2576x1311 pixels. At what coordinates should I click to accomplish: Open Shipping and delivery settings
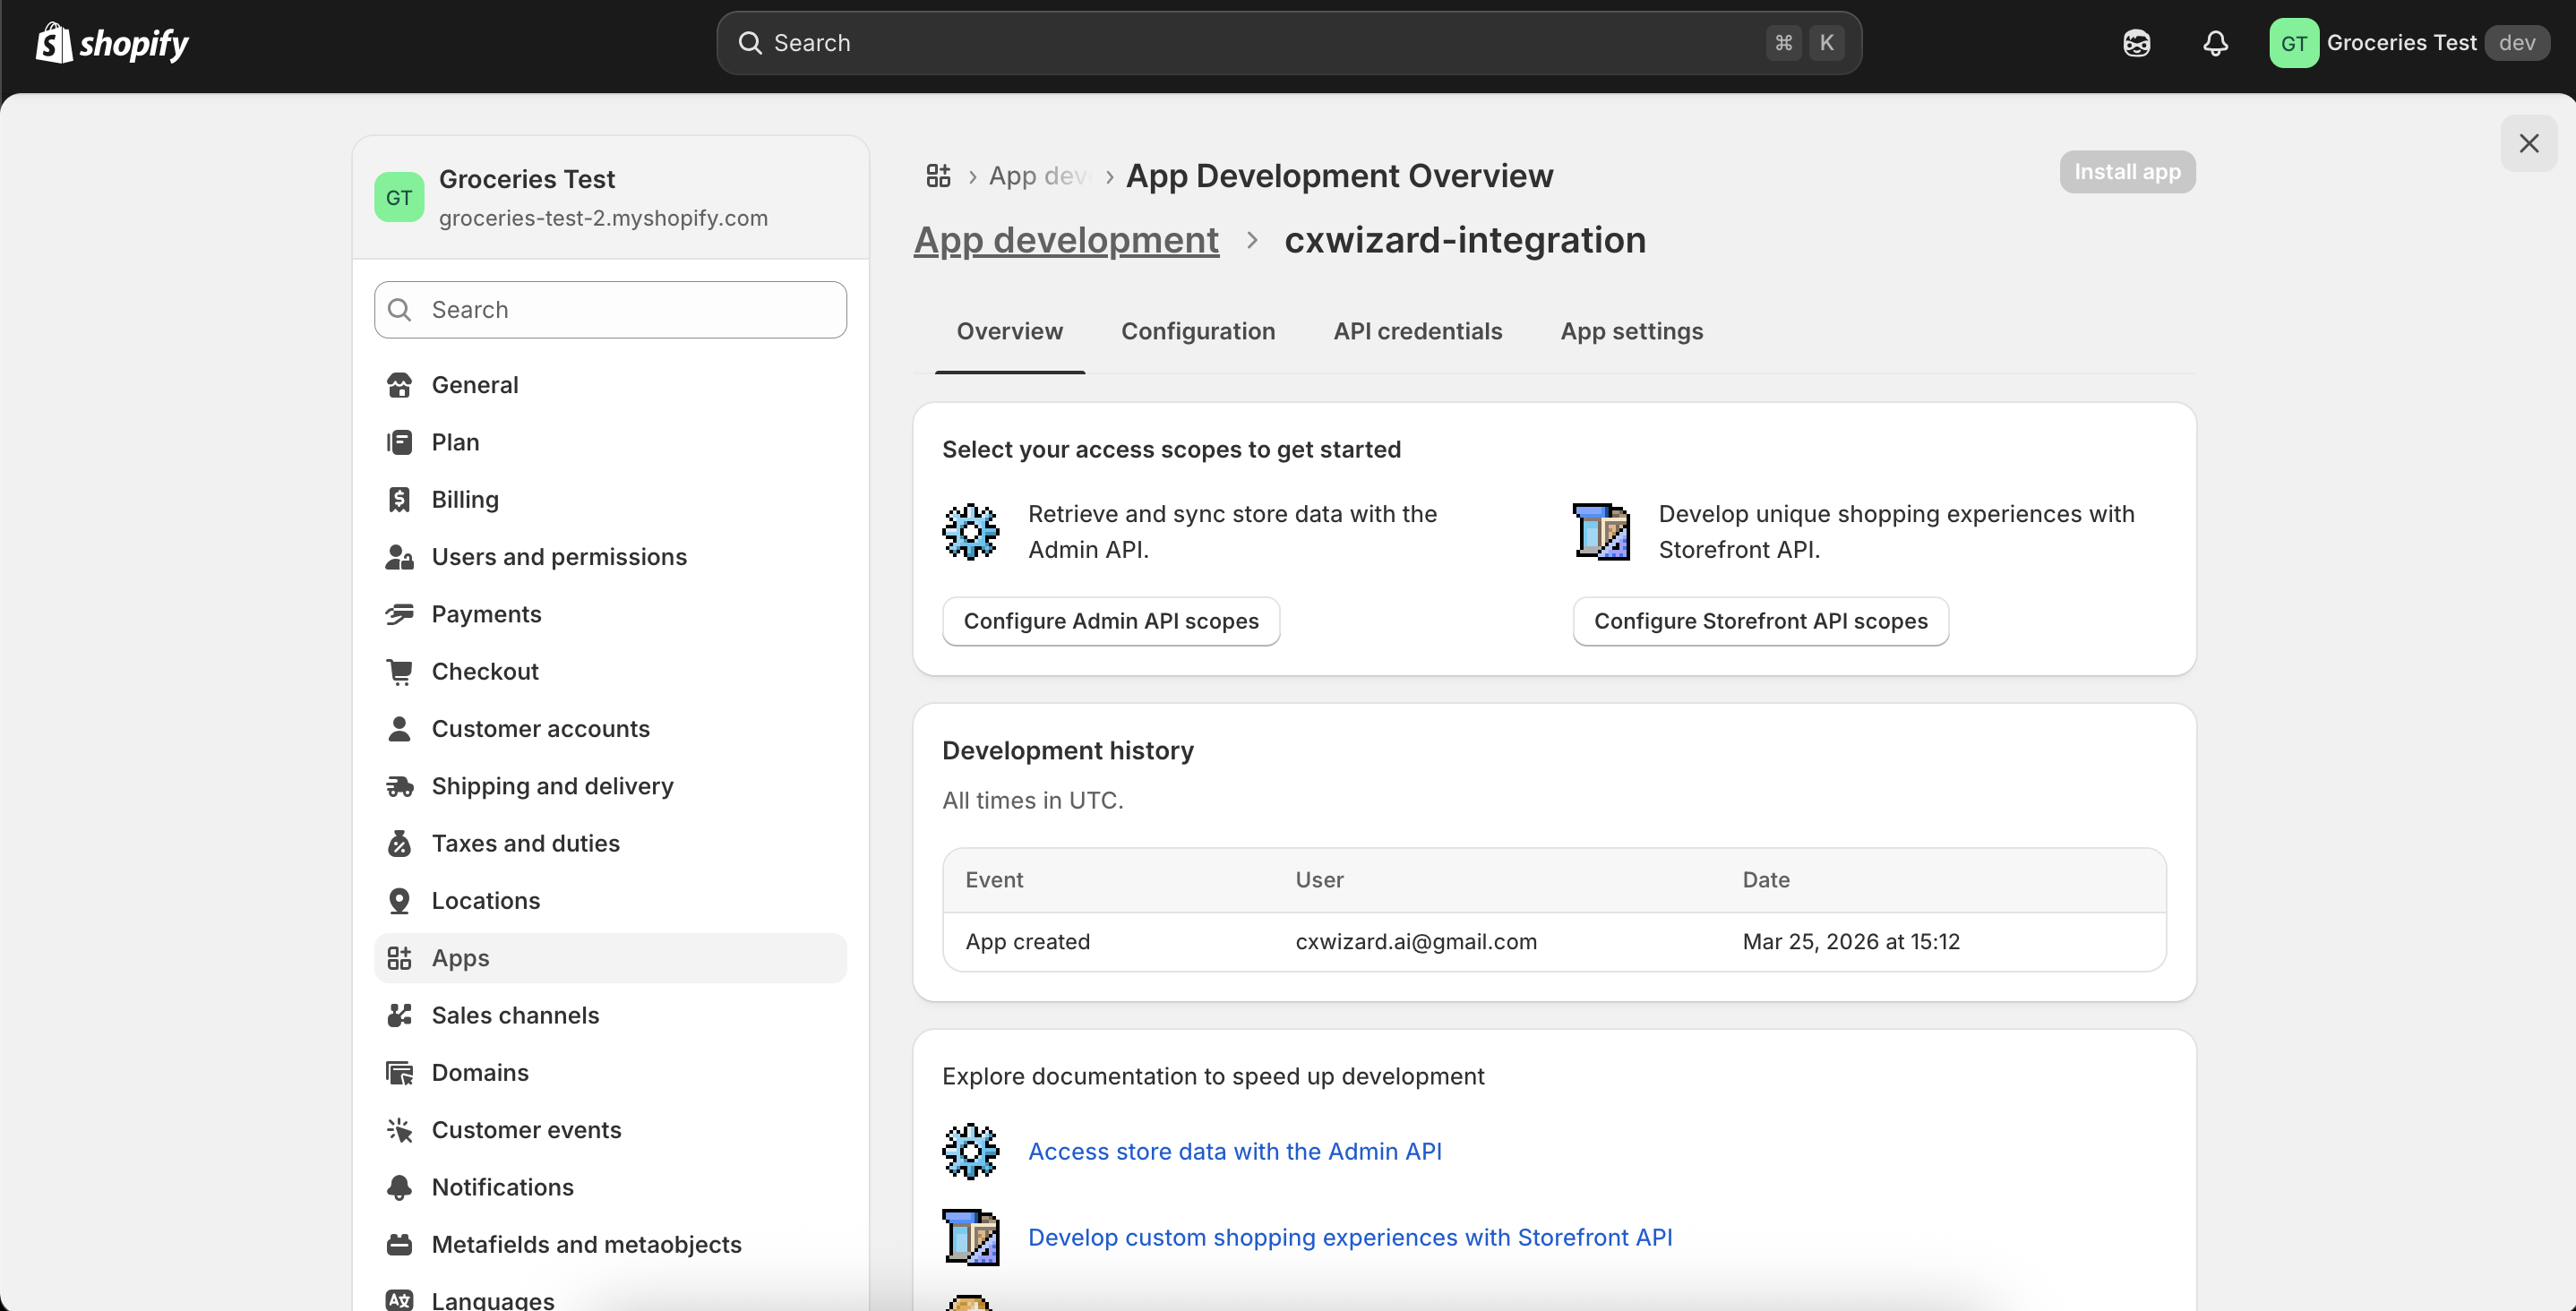552,786
